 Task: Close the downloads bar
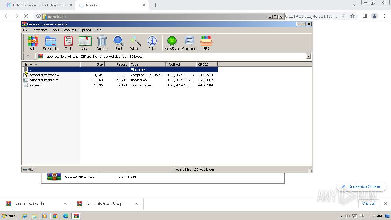[x=386, y=204]
